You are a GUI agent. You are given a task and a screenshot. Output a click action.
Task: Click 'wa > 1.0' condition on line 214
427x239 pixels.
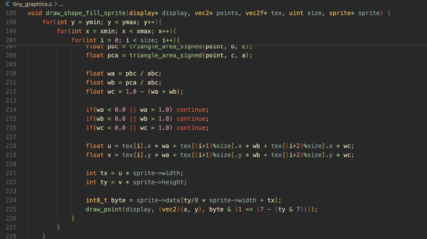(154, 109)
